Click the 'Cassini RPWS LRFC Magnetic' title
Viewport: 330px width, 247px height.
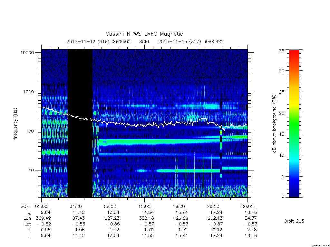[x=144, y=34]
